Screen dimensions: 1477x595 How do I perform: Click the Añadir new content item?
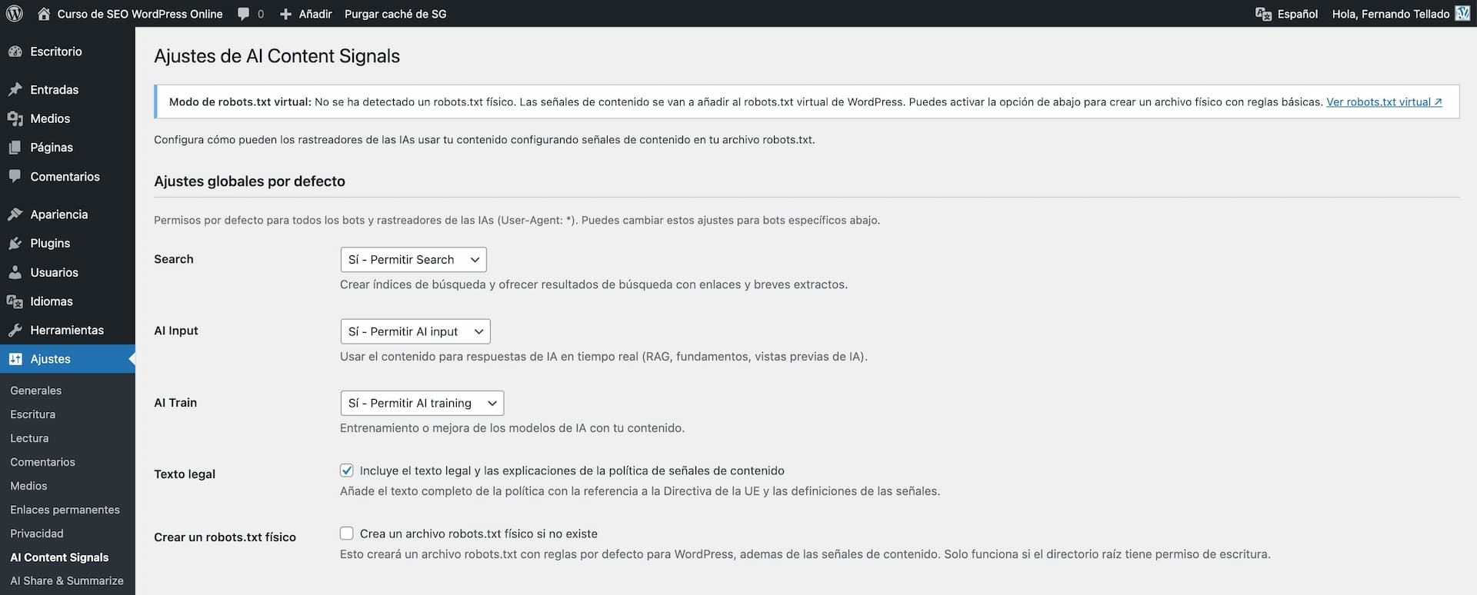point(306,14)
